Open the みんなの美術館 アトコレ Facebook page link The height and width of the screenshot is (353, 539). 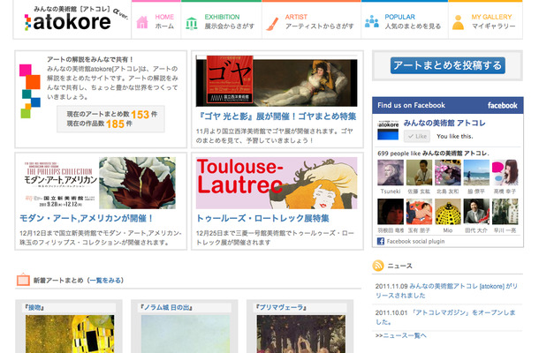444,123
